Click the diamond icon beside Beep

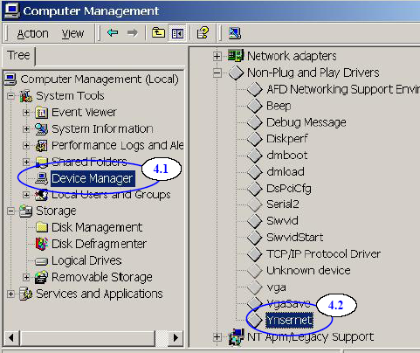point(255,106)
